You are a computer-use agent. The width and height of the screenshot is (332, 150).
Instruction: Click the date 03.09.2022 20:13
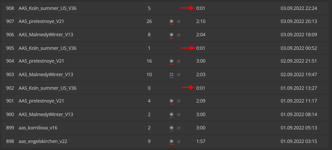[x=299, y=21]
